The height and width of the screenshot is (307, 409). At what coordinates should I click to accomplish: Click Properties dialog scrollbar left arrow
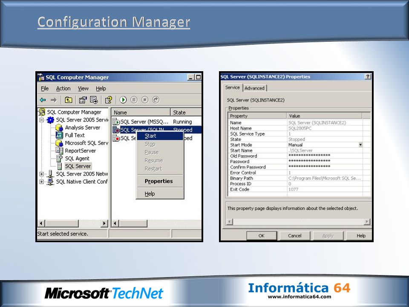click(x=230, y=222)
